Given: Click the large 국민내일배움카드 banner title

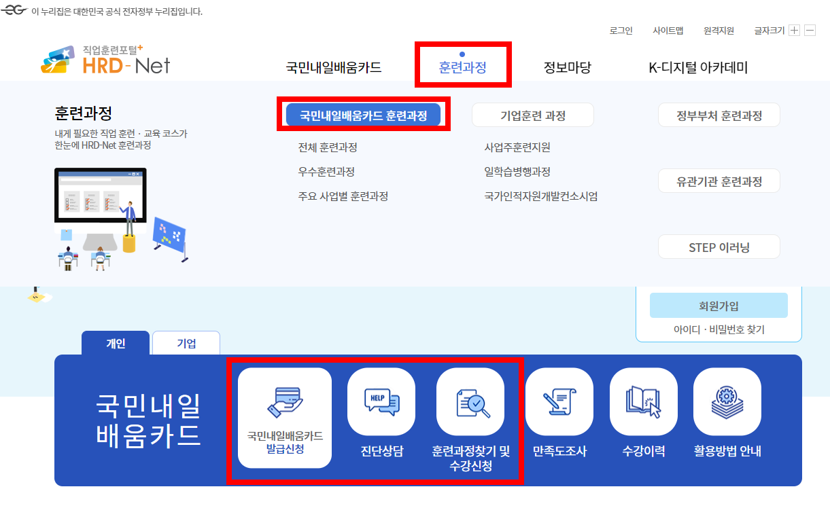Looking at the screenshot, I should coord(149,420).
